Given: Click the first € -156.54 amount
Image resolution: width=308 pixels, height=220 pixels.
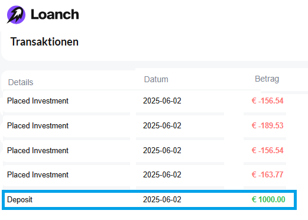Looking at the screenshot, I should (x=267, y=101).
